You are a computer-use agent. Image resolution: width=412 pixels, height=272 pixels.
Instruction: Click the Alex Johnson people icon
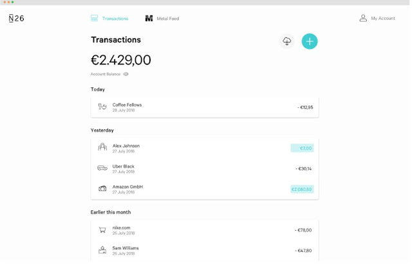click(102, 147)
